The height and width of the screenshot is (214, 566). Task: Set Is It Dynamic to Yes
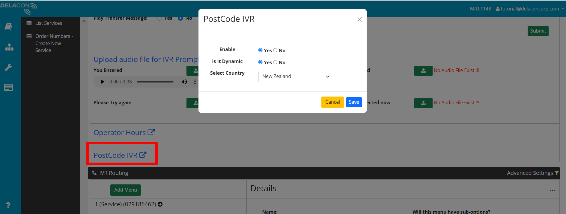(x=260, y=62)
